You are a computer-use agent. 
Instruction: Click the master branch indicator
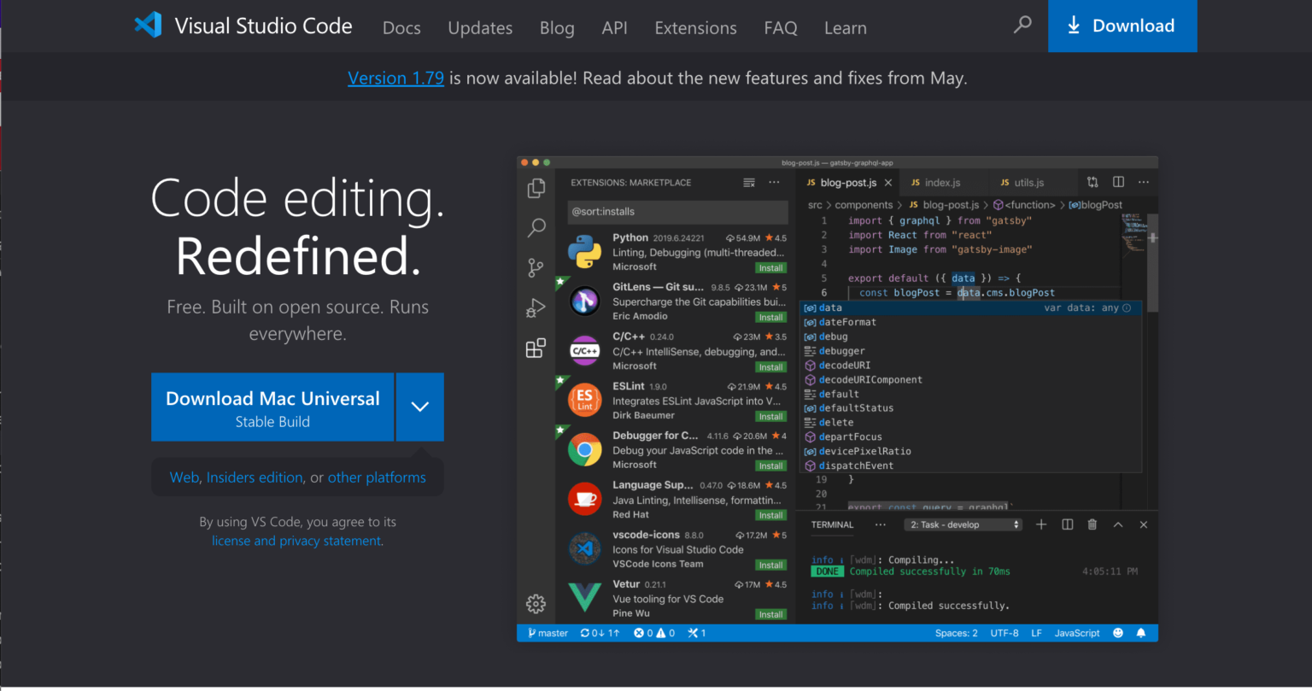(x=546, y=633)
